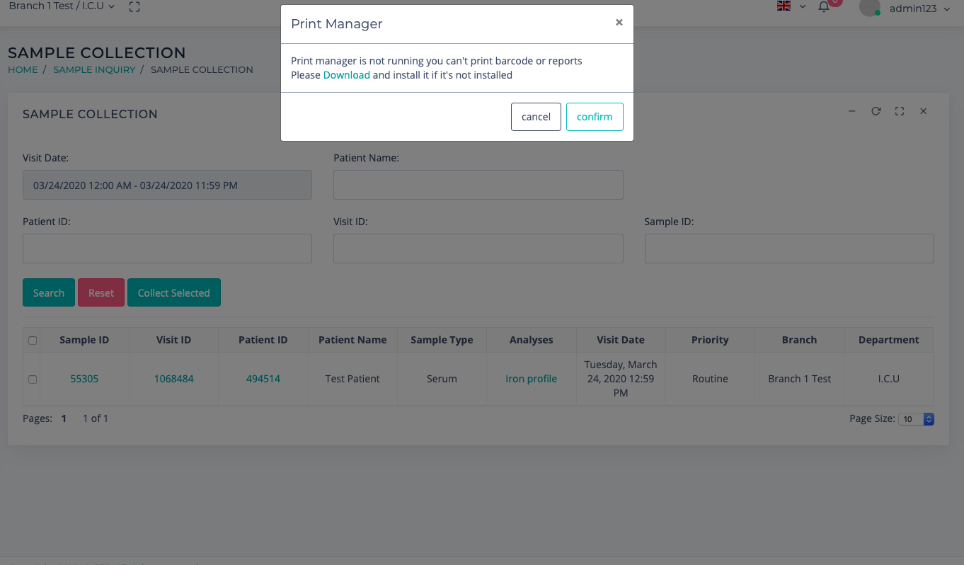Navigate to SAMPLE INQUIRY breadcrumb

[94, 70]
